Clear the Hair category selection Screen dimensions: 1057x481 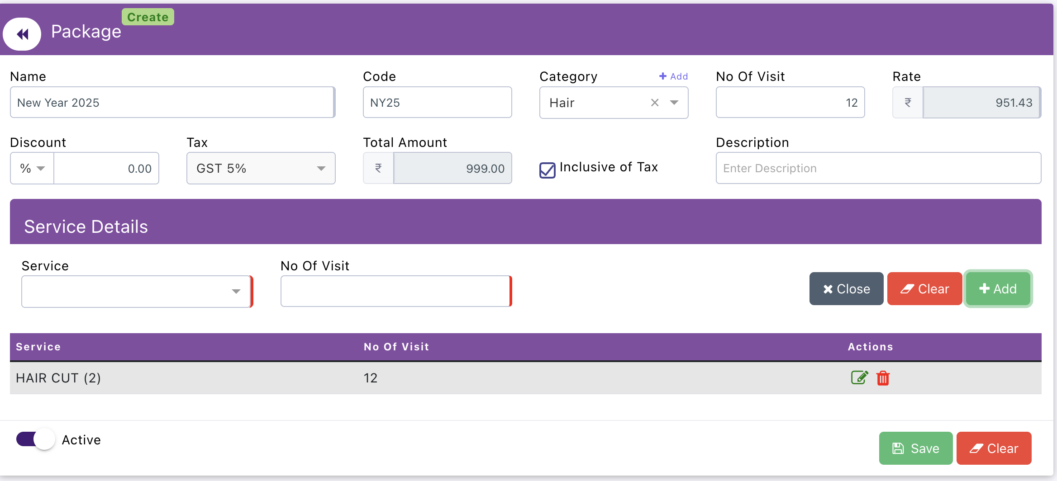[654, 103]
